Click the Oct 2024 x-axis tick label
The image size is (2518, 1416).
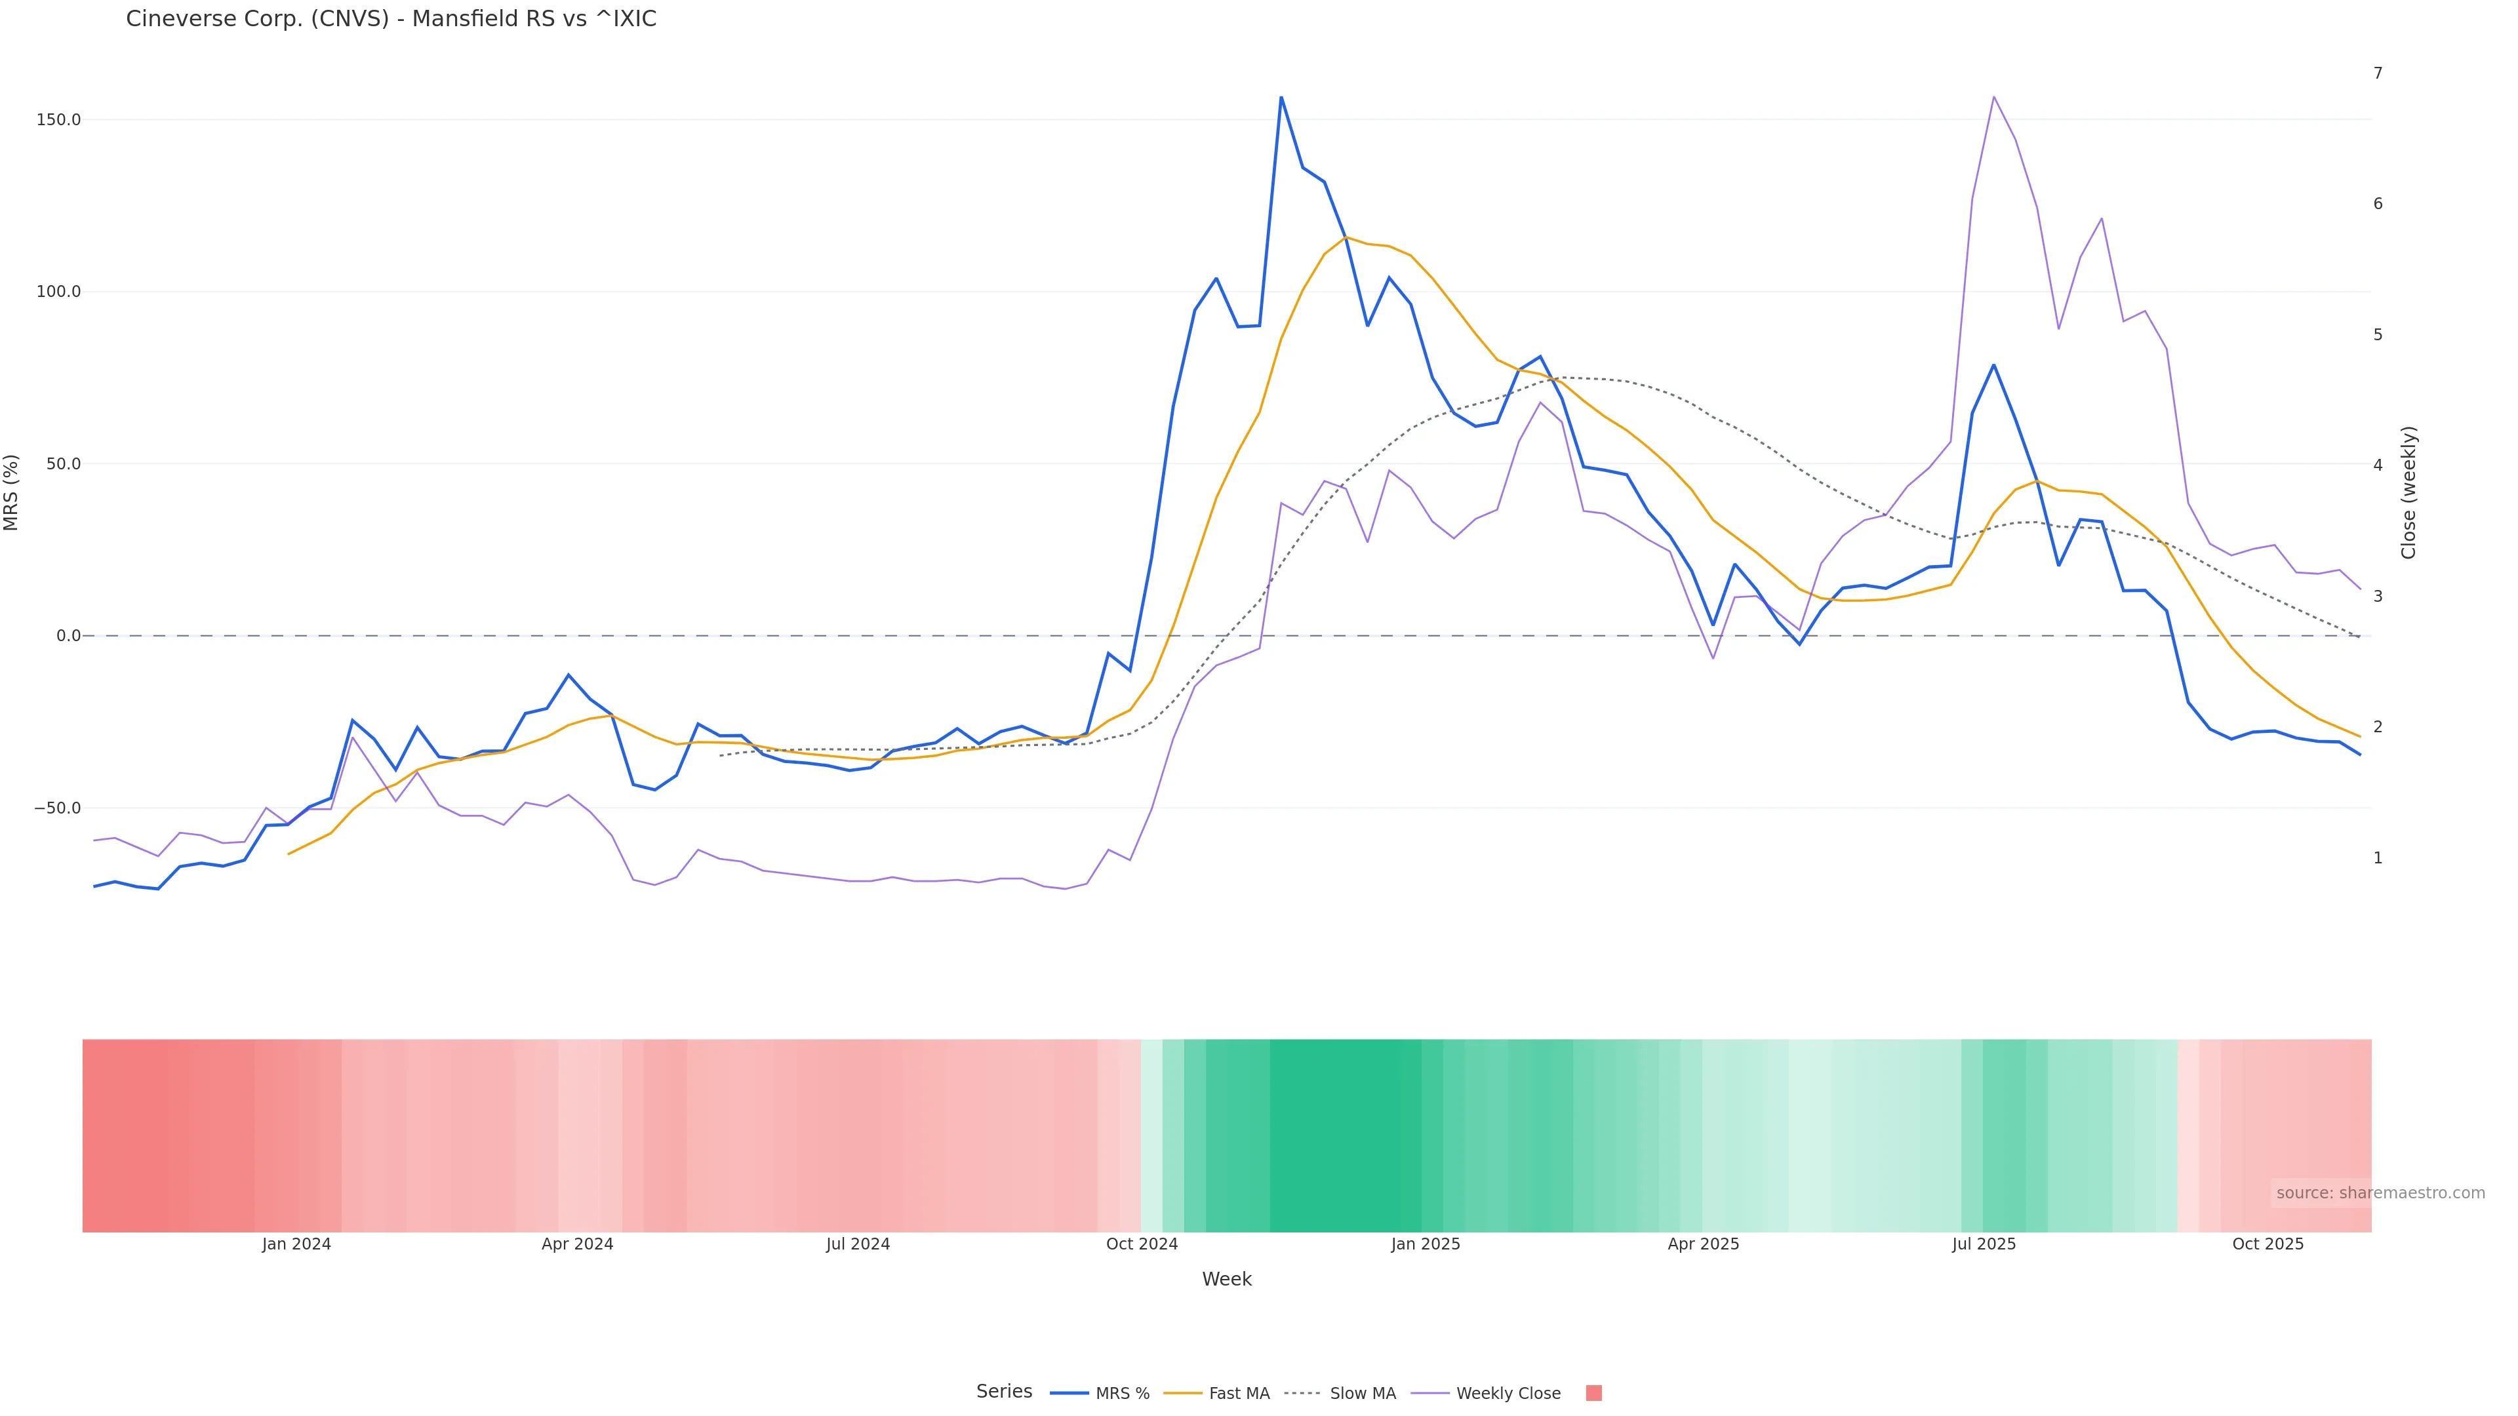coord(1142,1244)
